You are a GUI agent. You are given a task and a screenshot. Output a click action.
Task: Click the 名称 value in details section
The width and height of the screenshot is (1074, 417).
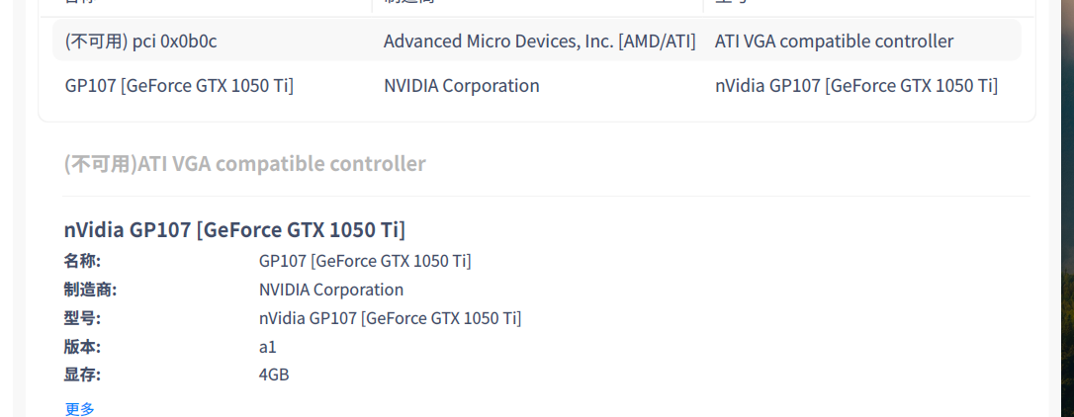click(x=365, y=261)
